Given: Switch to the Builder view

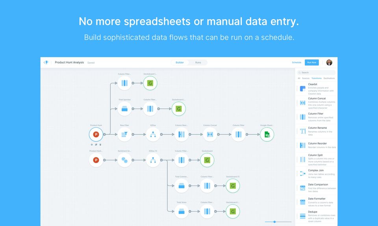Looking at the screenshot, I should click(x=180, y=62).
